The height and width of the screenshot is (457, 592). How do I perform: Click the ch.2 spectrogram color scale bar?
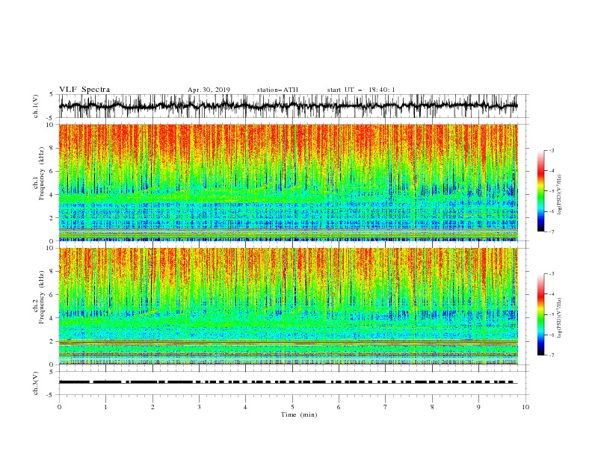pos(540,314)
